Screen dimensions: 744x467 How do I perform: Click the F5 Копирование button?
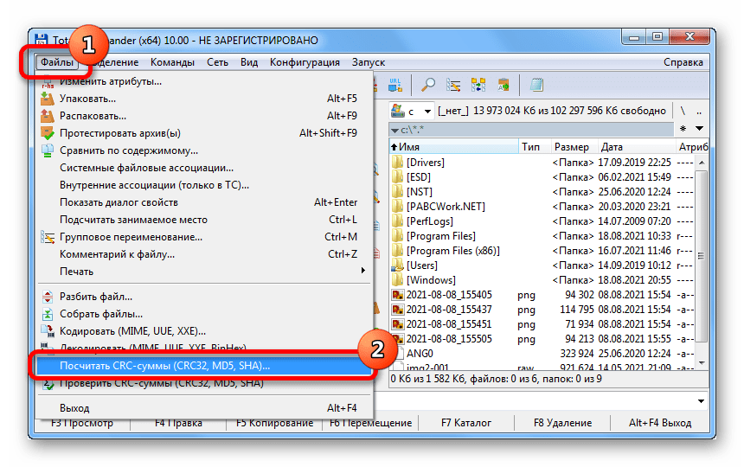click(x=275, y=423)
